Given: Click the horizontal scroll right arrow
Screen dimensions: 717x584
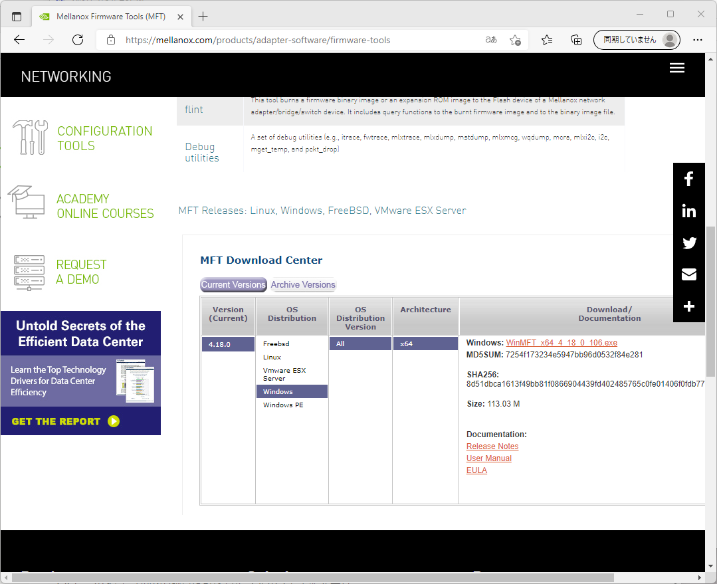Looking at the screenshot, I should [700, 577].
